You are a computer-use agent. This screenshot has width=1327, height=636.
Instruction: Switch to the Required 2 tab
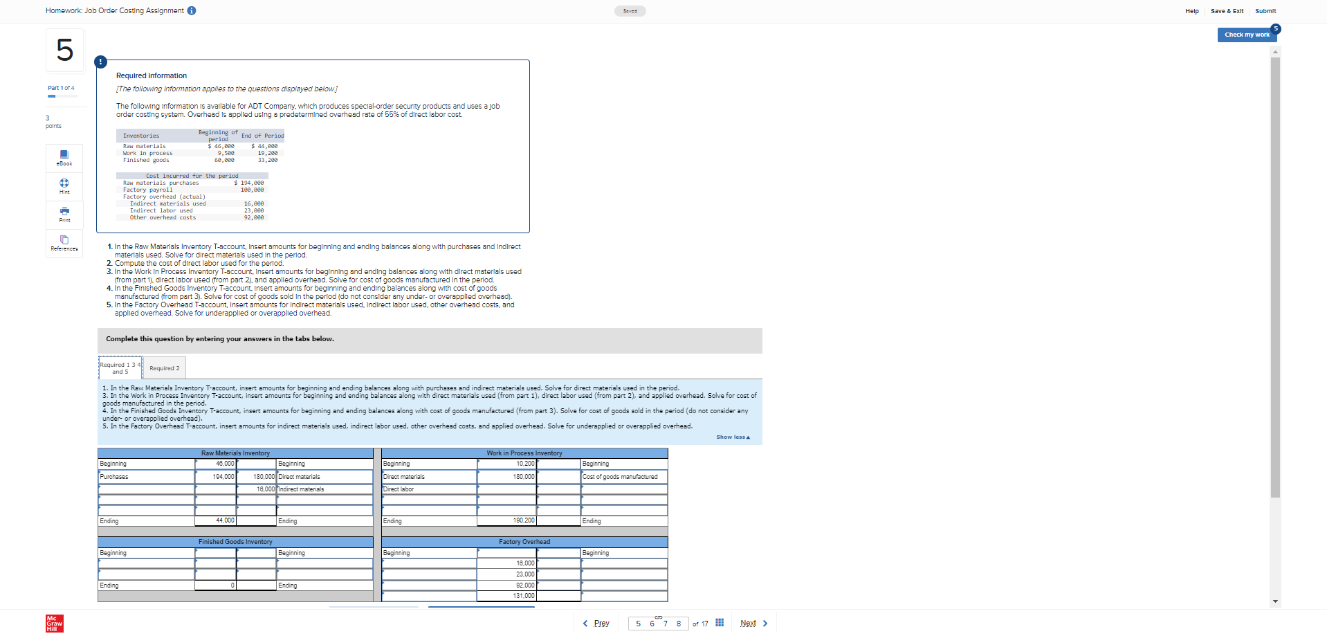tap(163, 367)
